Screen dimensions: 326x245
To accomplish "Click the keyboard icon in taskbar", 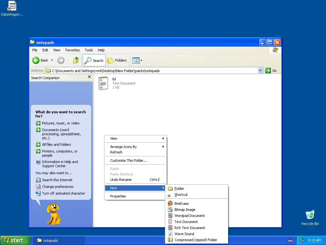I will (x=290, y=241).
